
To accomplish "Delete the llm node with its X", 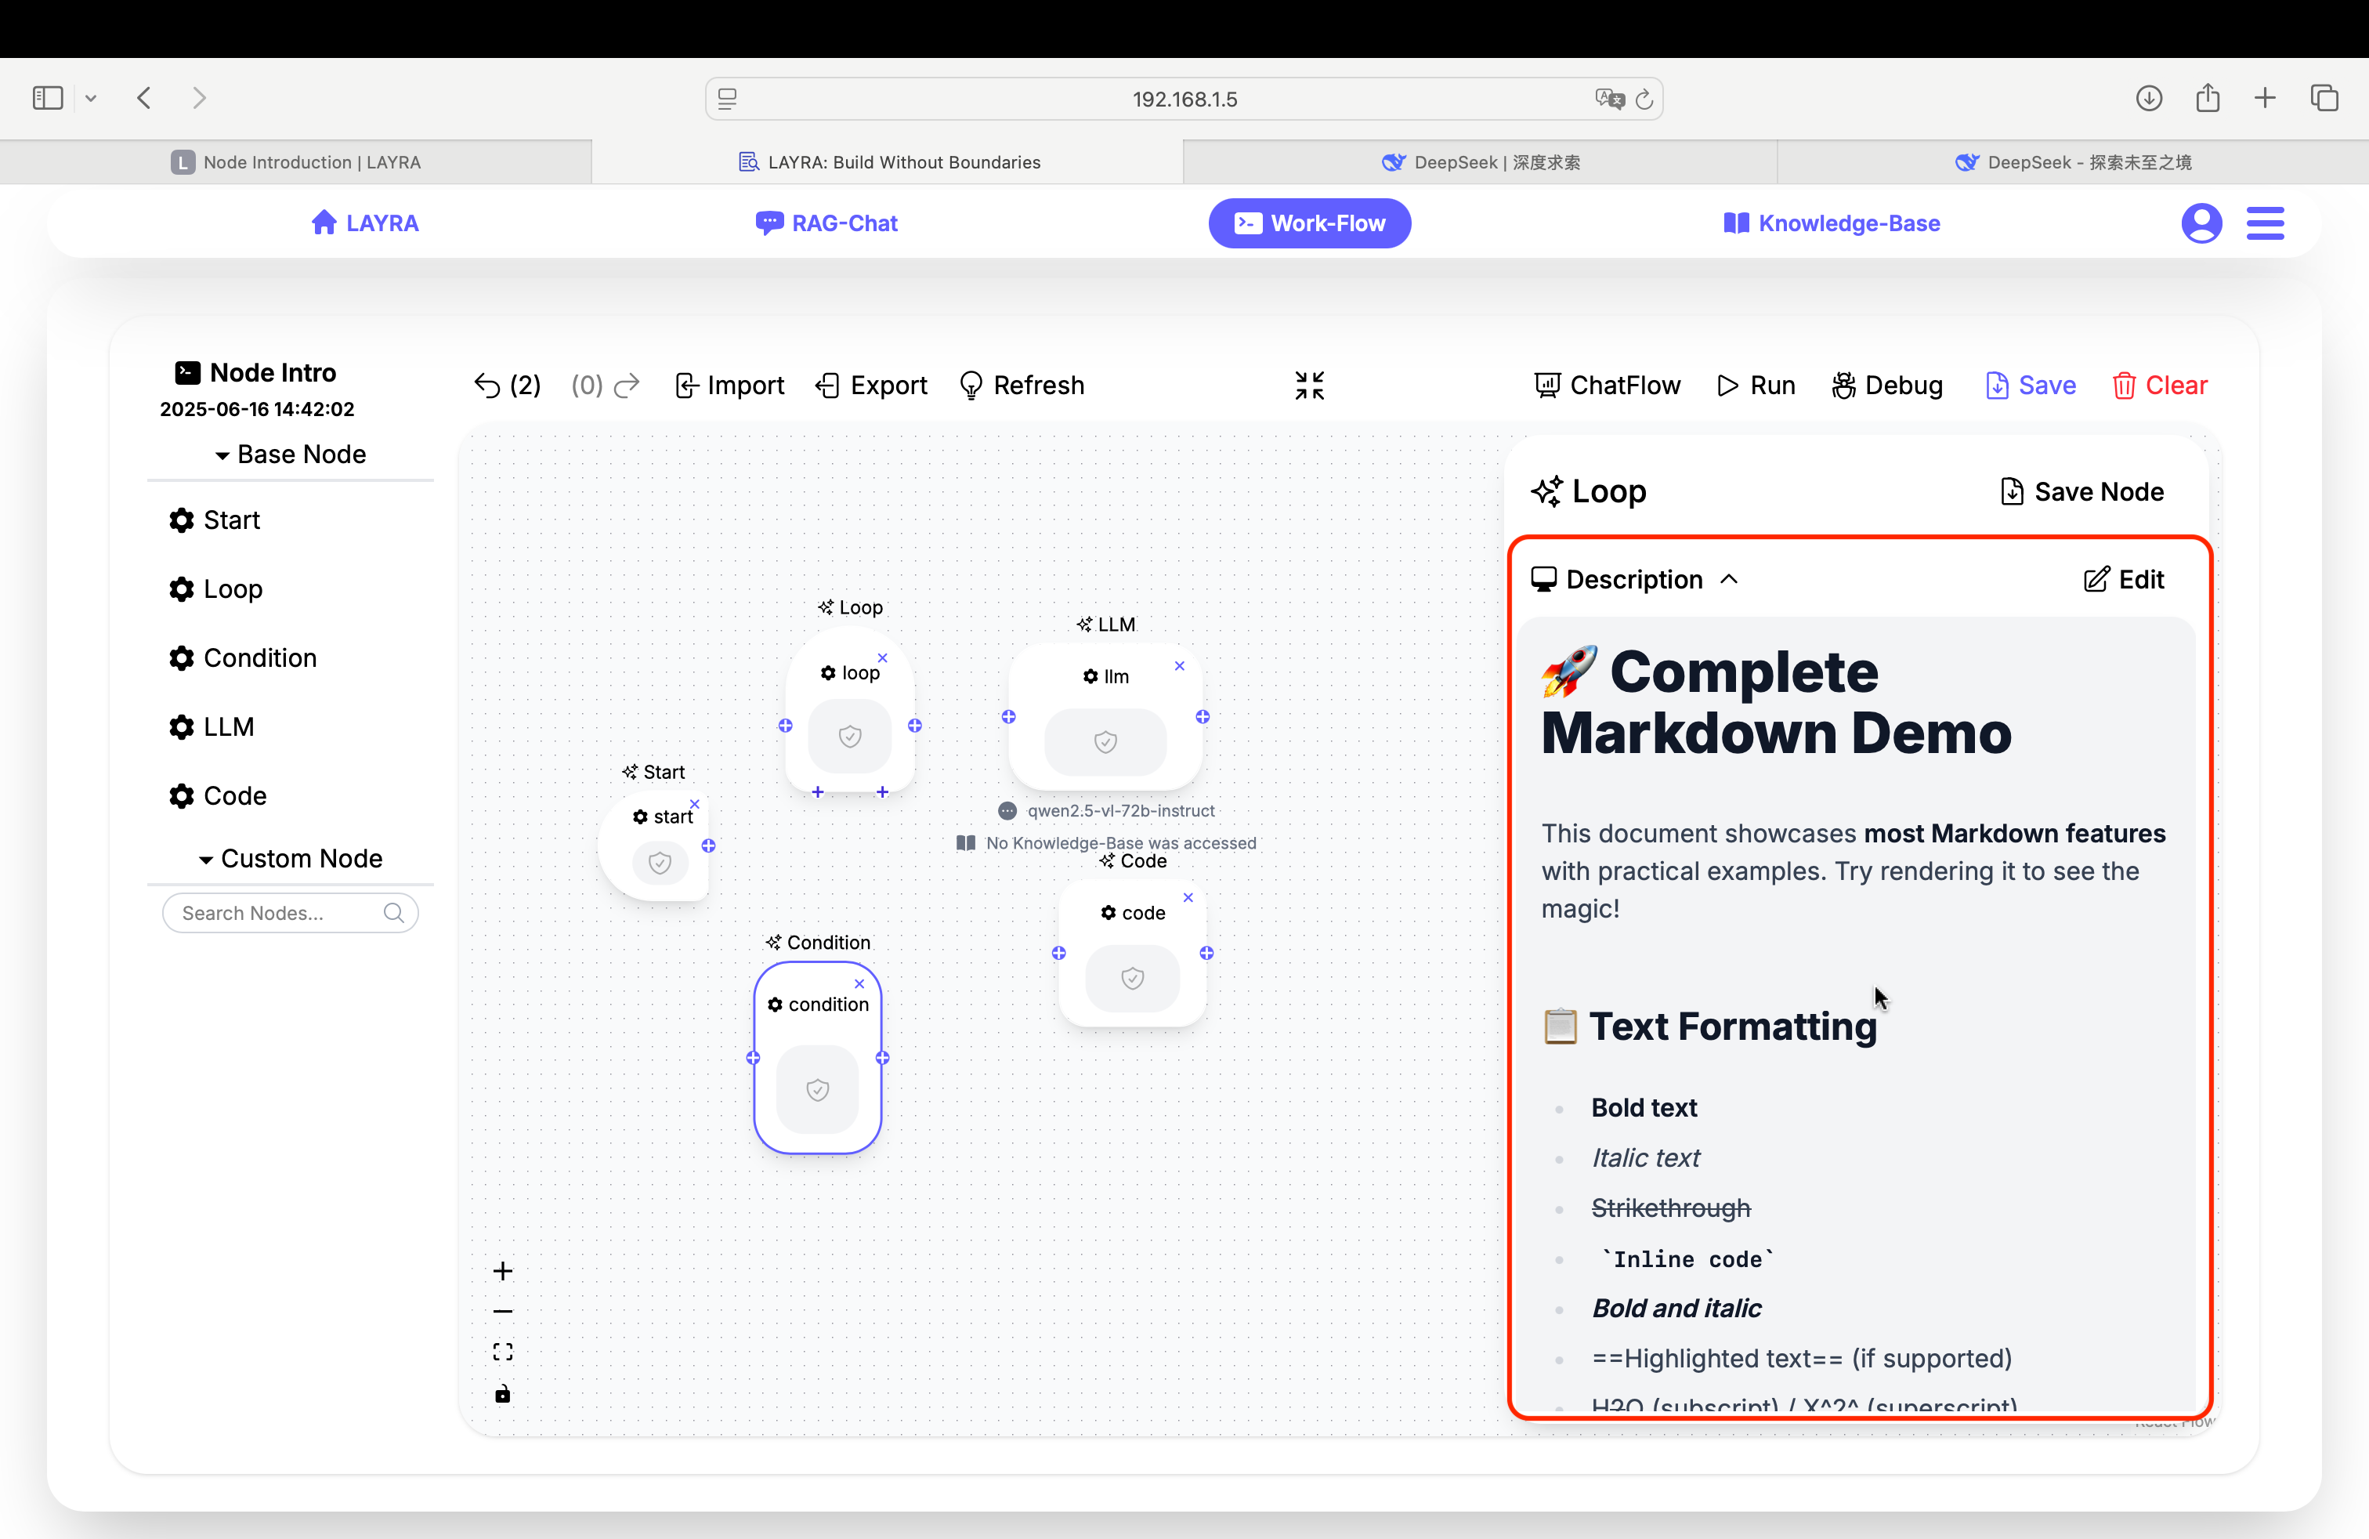I will (x=1180, y=666).
